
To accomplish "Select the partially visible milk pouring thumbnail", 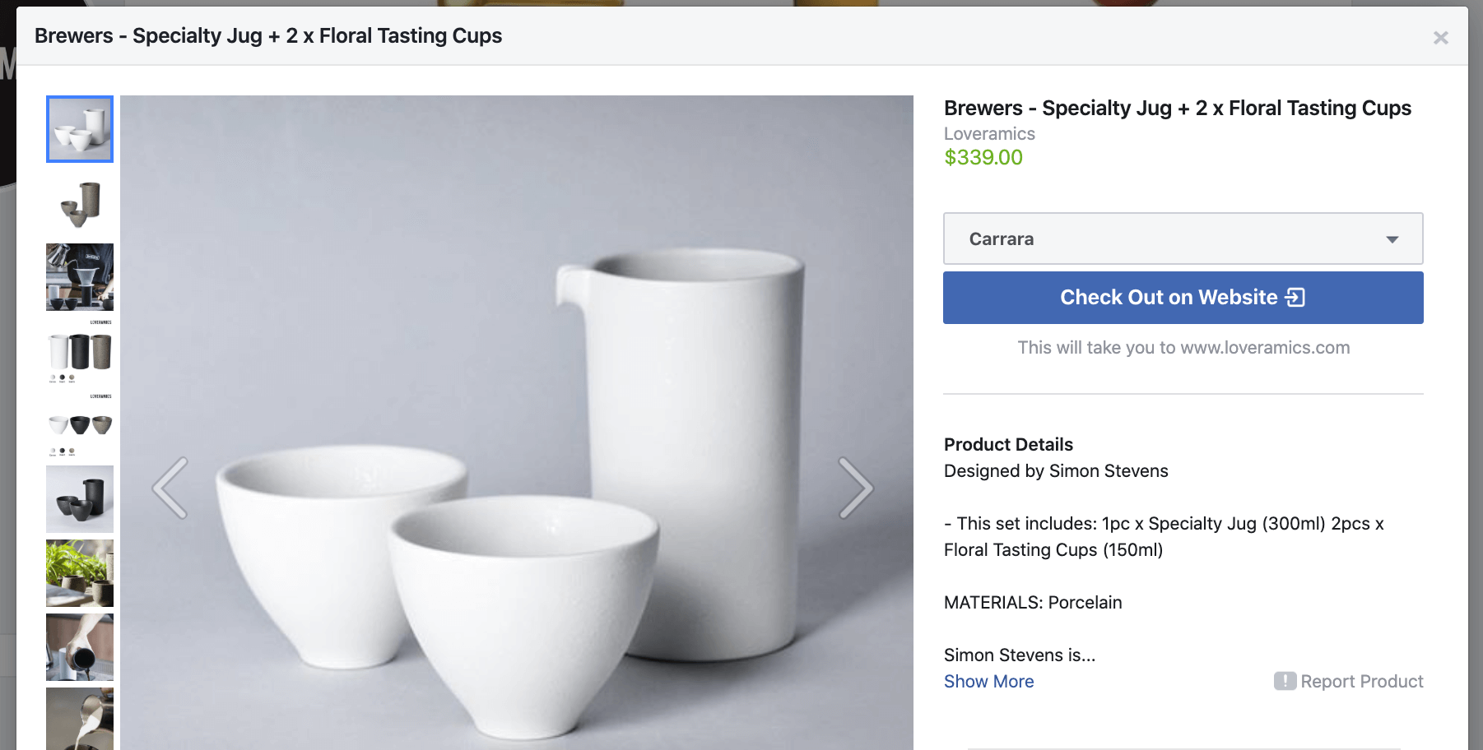I will pyautogui.click(x=80, y=719).
